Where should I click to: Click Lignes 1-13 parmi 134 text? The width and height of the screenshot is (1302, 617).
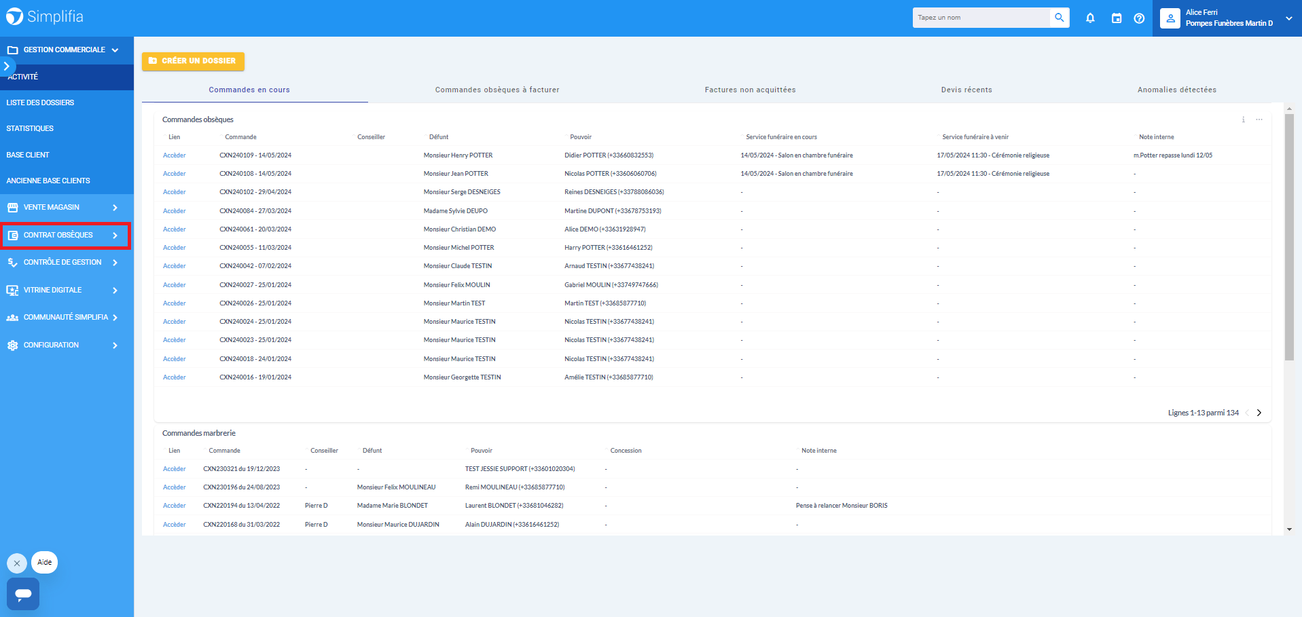click(1203, 413)
